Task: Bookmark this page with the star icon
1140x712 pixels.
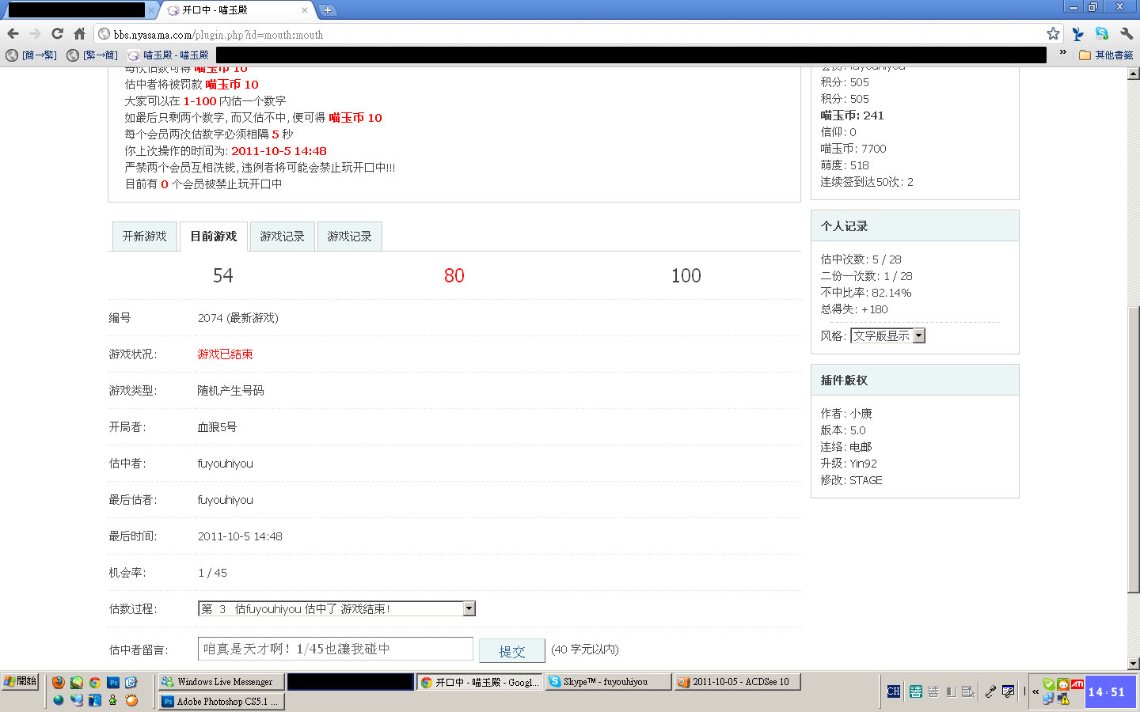Action: pyautogui.click(x=1053, y=33)
